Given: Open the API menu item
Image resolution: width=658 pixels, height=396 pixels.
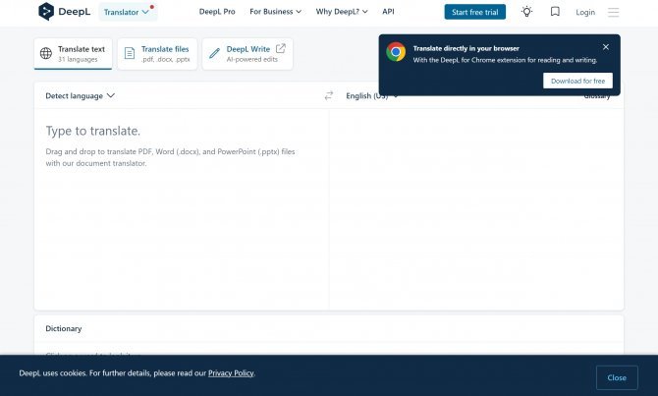Looking at the screenshot, I should coord(388,12).
